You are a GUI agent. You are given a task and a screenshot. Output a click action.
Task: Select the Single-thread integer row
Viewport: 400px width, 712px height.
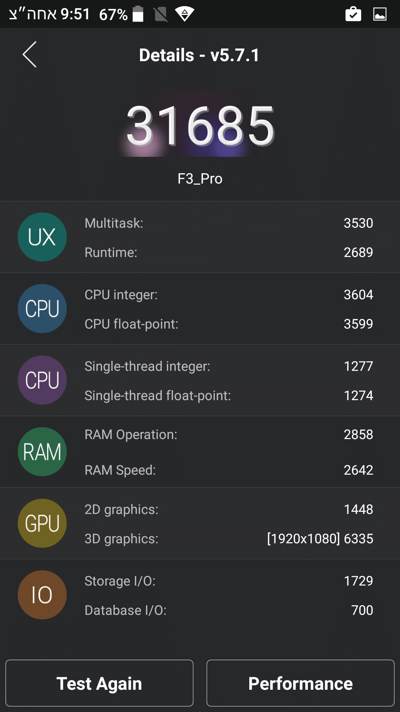(229, 366)
